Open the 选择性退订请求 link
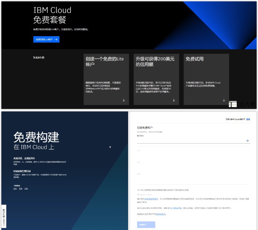Viewport: 258px width, 230px height. coord(152,198)
